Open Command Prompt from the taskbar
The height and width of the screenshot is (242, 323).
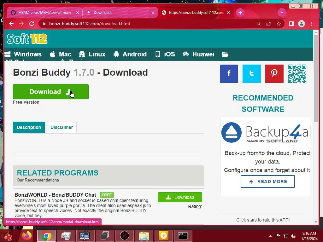pos(183,236)
